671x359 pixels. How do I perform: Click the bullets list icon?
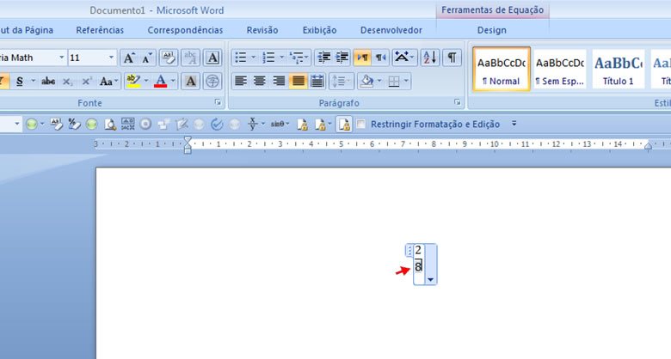pyautogui.click(x=241, y=58)
